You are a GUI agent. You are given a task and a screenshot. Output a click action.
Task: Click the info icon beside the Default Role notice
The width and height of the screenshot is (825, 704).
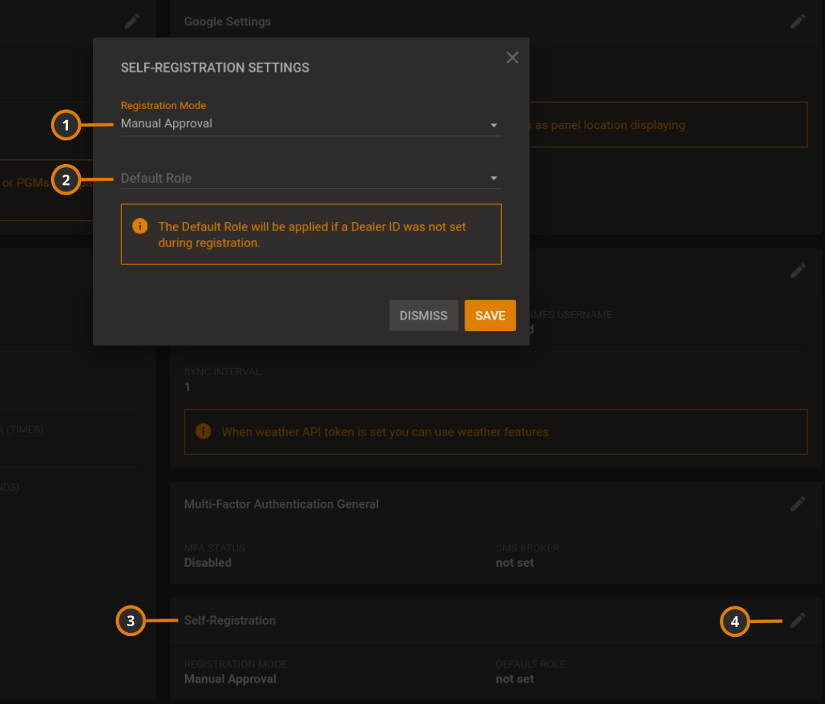pos(139,225)
